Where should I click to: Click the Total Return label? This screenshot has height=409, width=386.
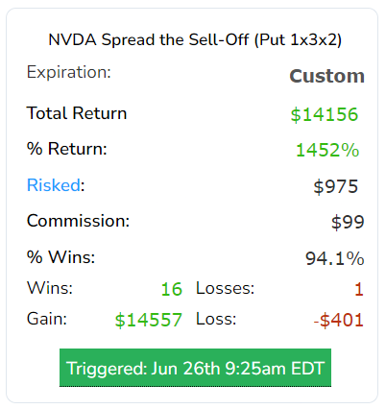77,113
